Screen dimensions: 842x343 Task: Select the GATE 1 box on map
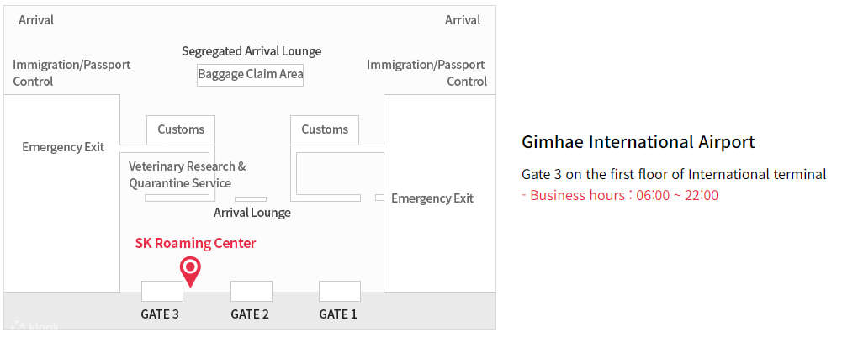coord(340,291)
